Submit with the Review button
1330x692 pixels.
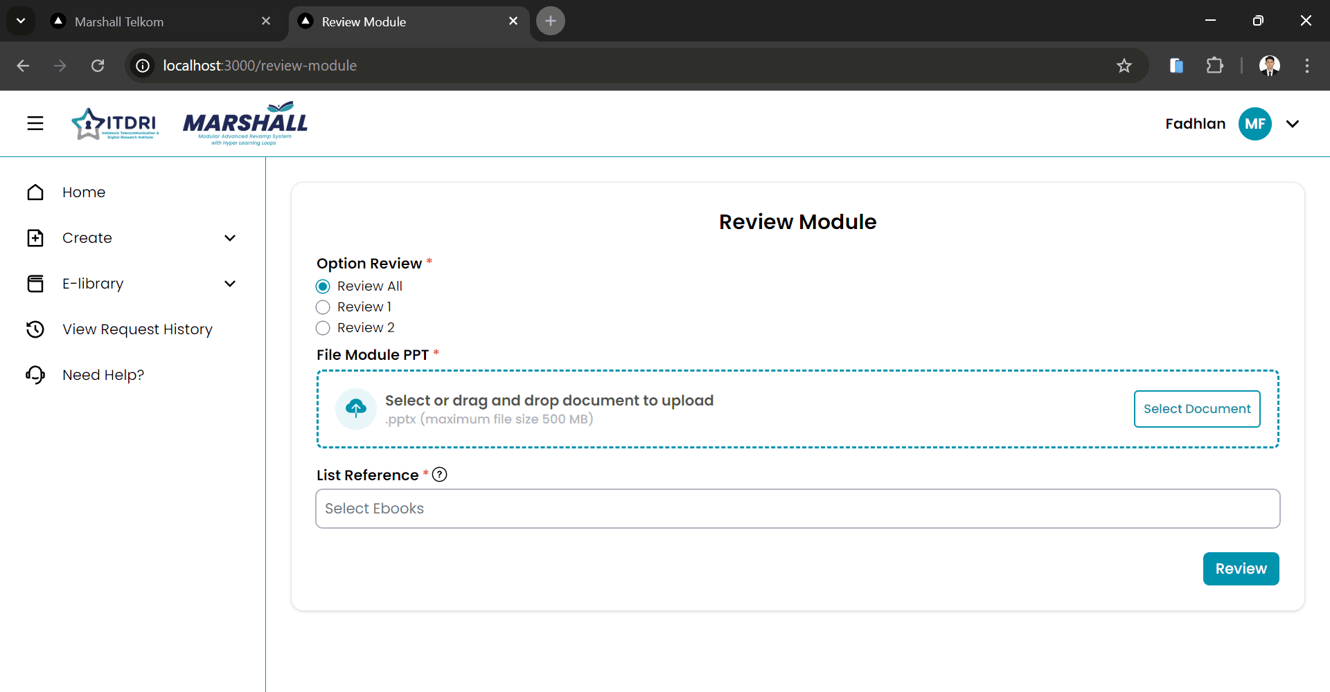[x=1241, y=569]
